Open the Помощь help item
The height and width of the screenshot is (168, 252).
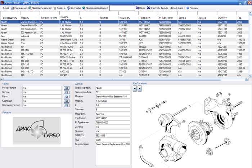192,8
